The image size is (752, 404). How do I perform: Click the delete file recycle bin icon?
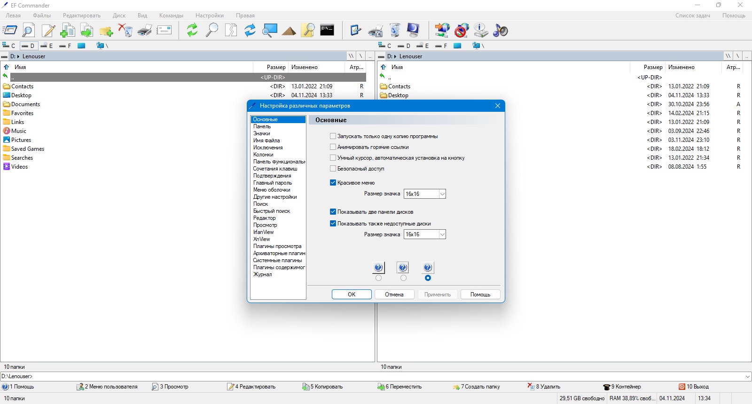coord(125,31)
